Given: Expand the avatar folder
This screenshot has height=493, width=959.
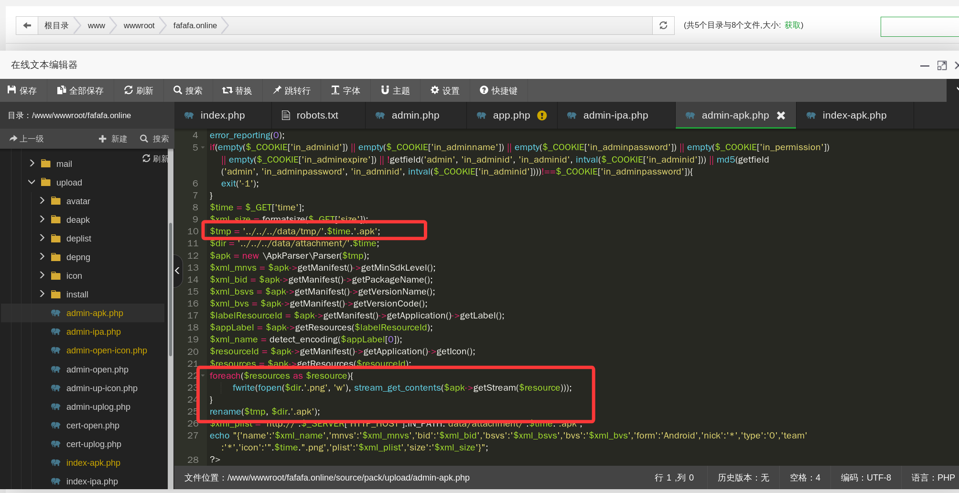Looking at the screenshot, I should coord(42,201).
